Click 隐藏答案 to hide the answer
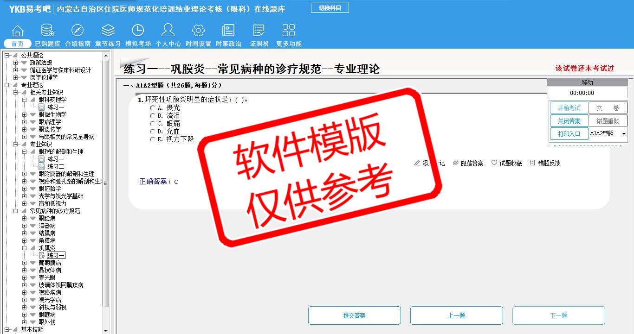 click(x=468, y=163)
